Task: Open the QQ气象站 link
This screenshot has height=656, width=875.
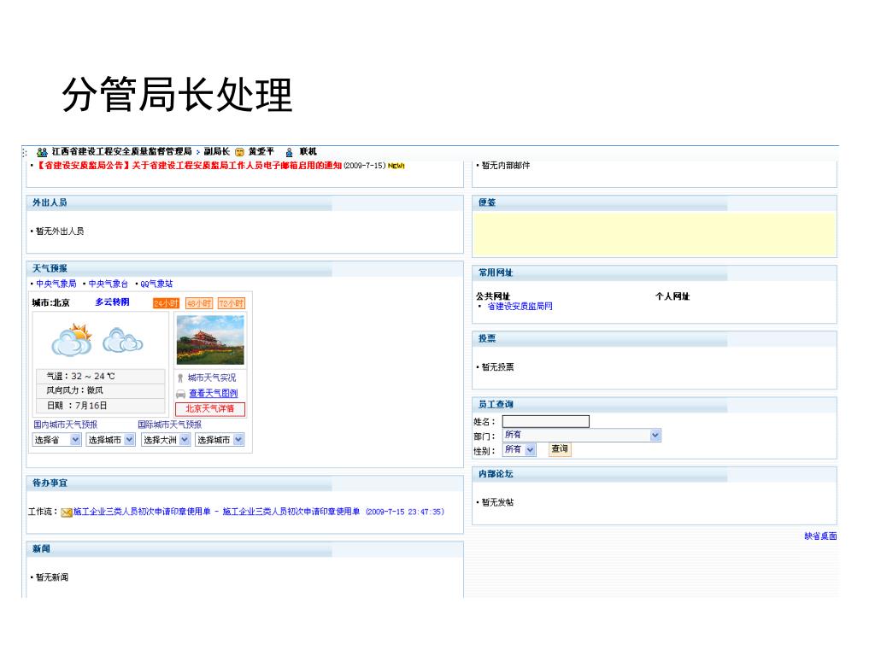Action: point(156,284)
